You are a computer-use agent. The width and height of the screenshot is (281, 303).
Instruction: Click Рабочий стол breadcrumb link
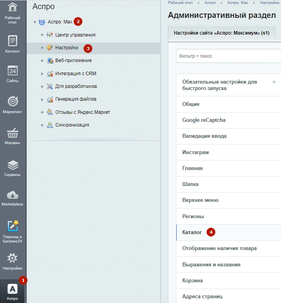click(180, 3)
